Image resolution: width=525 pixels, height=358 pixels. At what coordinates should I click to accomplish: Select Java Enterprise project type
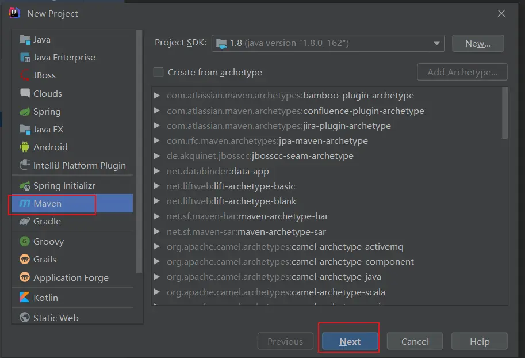(64, 58)
